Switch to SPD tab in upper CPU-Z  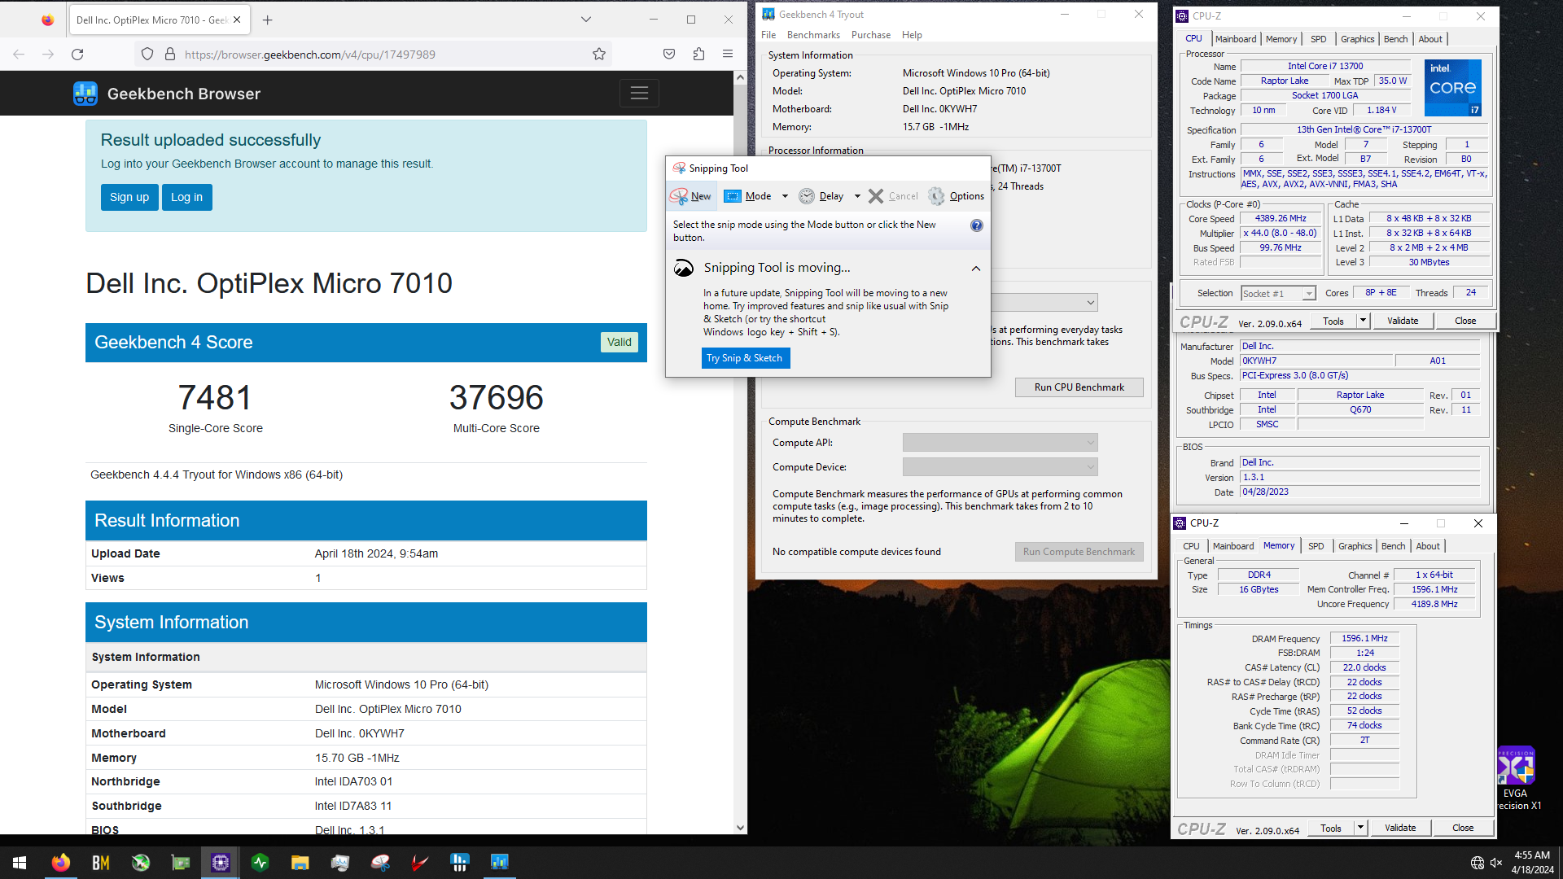1318,39
